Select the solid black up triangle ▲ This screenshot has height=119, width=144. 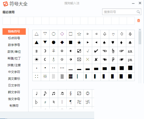[37, 43]
